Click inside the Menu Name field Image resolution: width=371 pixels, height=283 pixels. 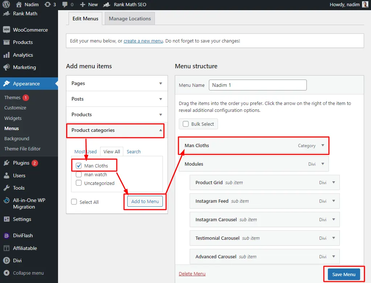[x=257, y=85]
